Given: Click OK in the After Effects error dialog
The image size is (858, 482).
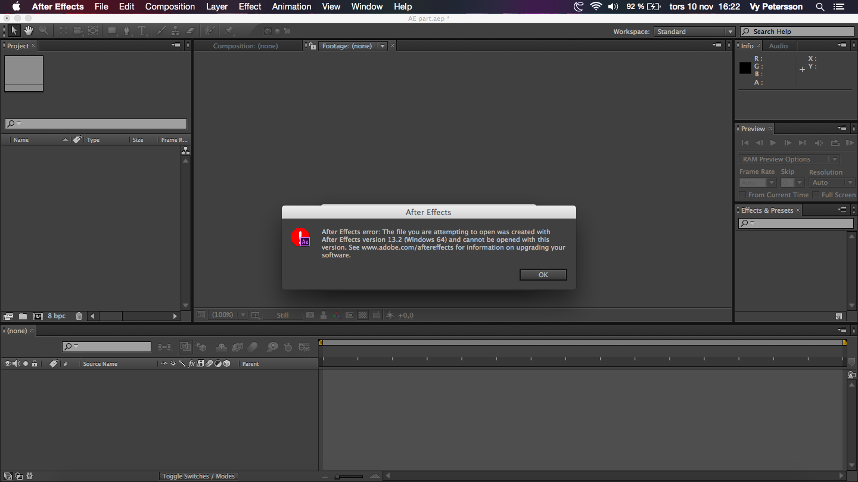Looking at the screenshot, I should click(x=543, y=275).
